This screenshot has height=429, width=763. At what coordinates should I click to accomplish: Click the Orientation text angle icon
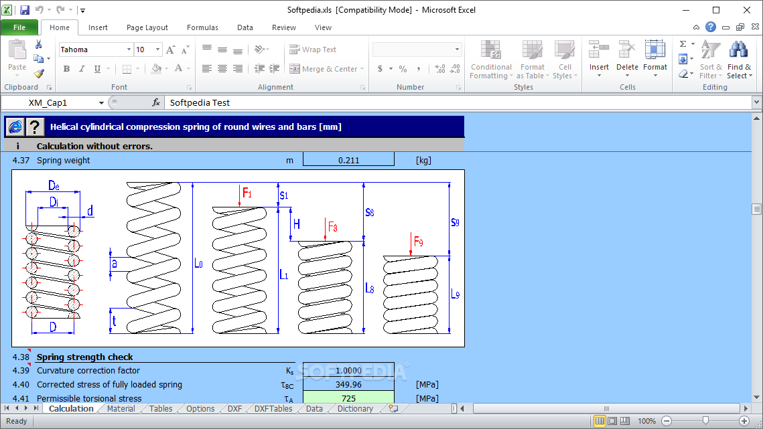click(x=259, y=49)
